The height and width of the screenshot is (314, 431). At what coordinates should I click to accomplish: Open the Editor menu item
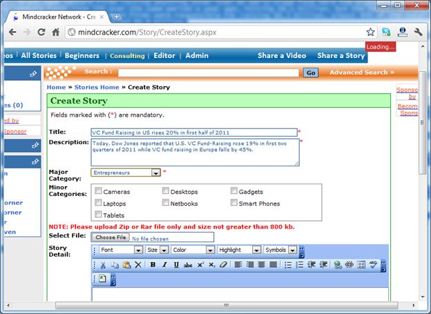(164, 55)
